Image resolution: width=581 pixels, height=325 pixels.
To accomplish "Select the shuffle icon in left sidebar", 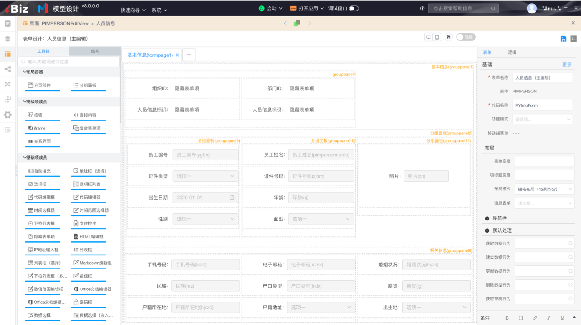I will tap(8, 84).
